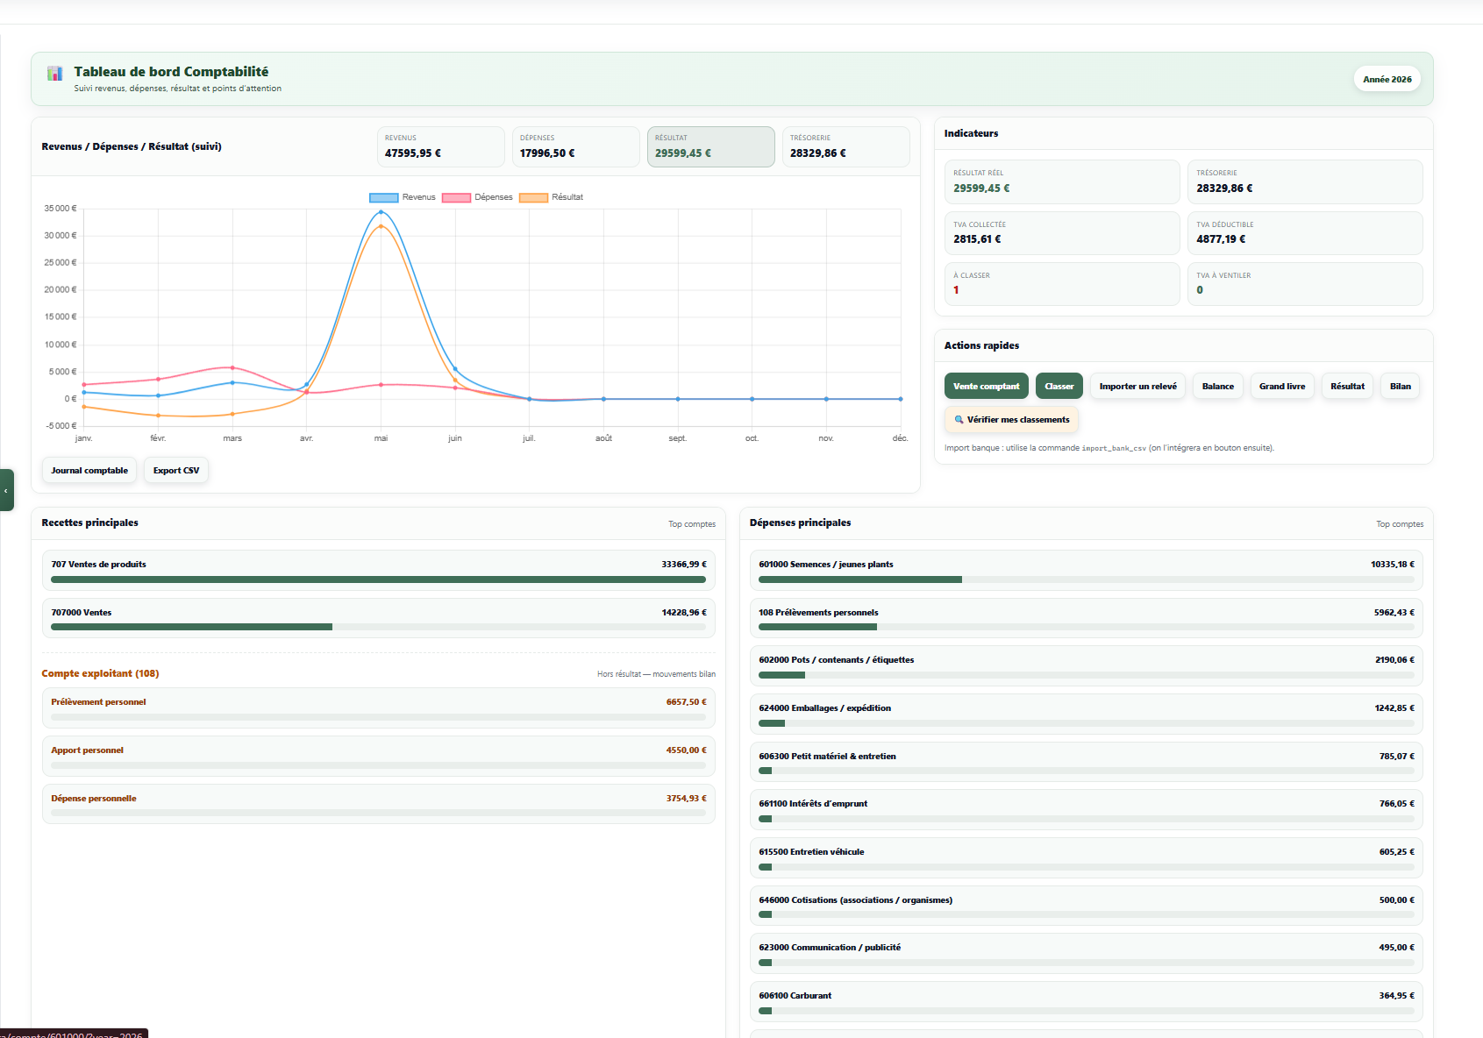Open the Balance report

tap(1217, 387)
